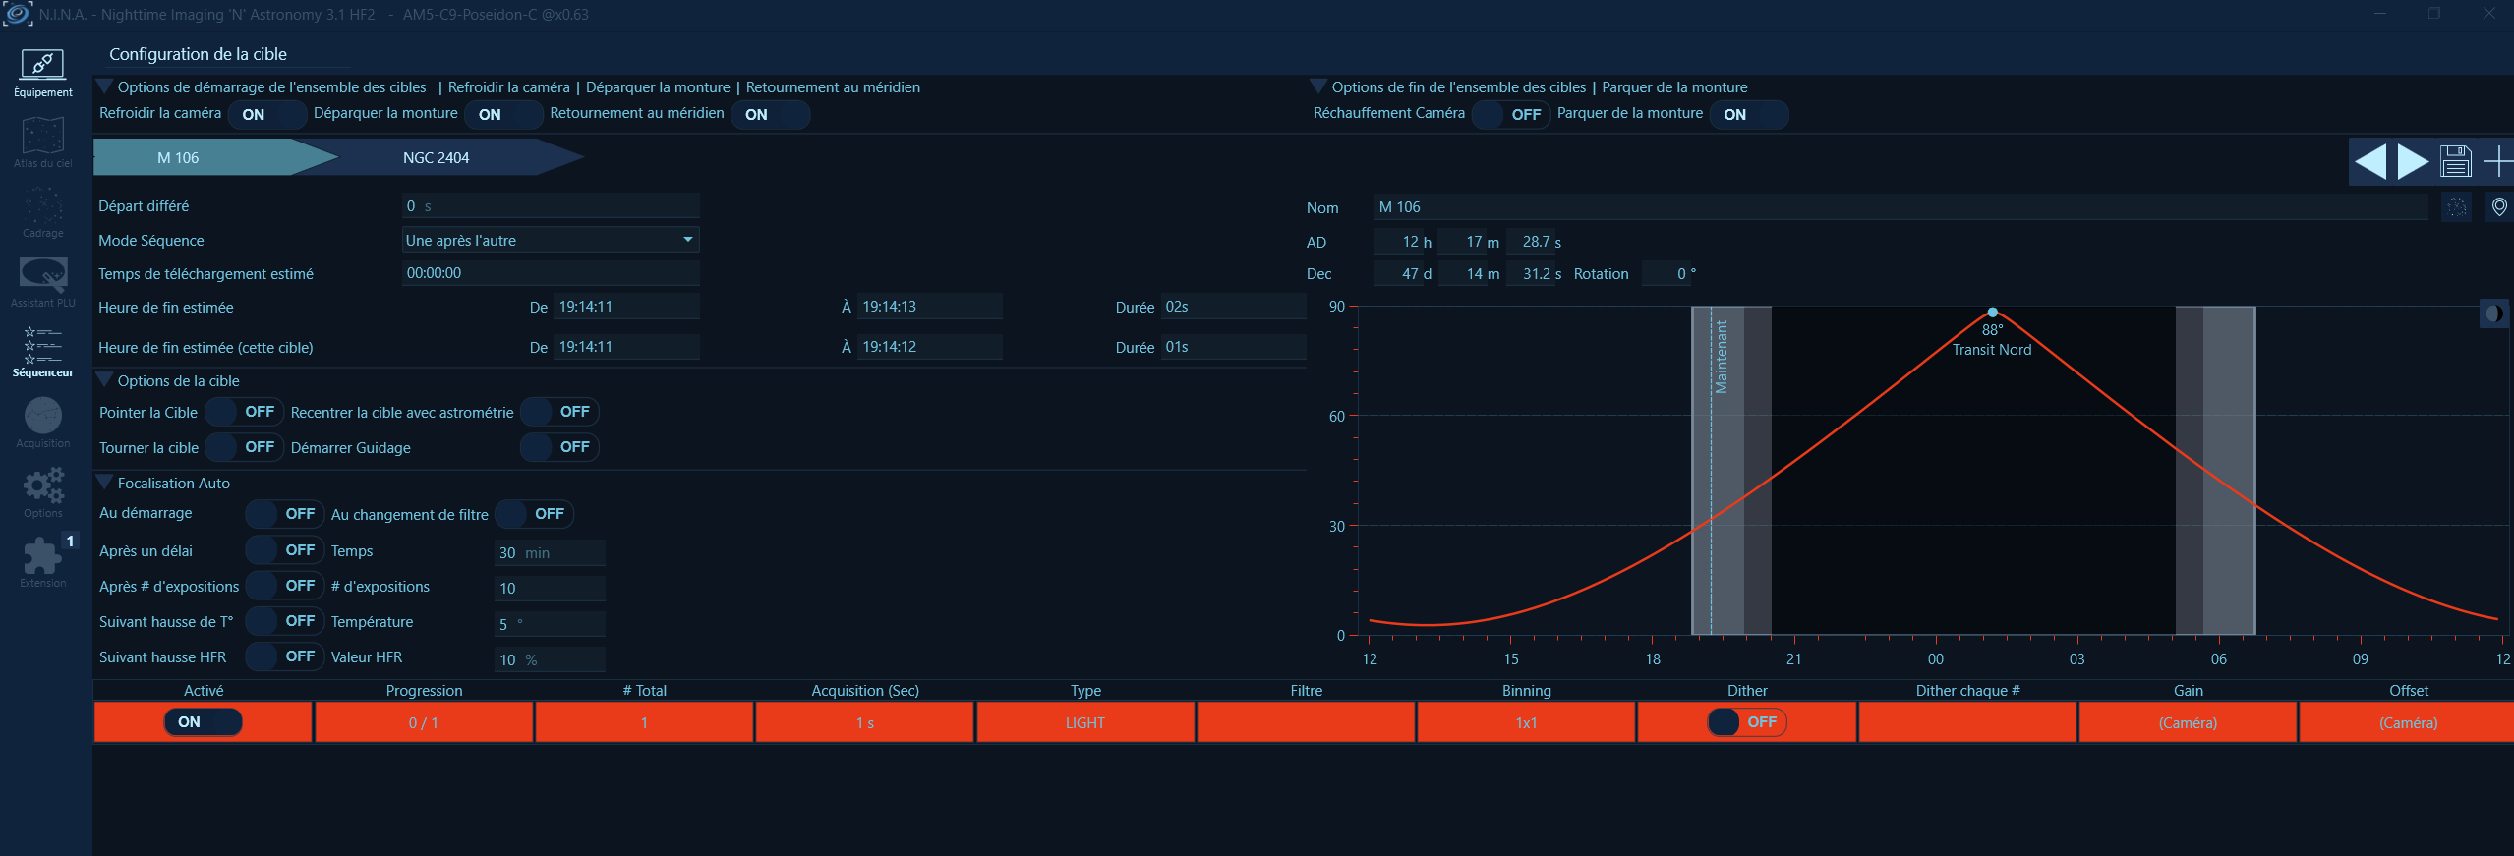Open the 1x1 Binning dropdown cell
The image size is (2514, 856).
pyautogui.click(x=1526, y=722)
